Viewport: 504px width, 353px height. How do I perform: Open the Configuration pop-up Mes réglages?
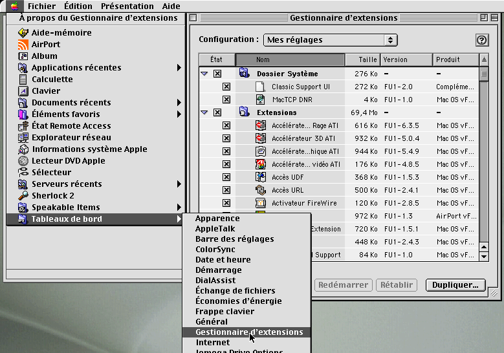pos(331,40)
